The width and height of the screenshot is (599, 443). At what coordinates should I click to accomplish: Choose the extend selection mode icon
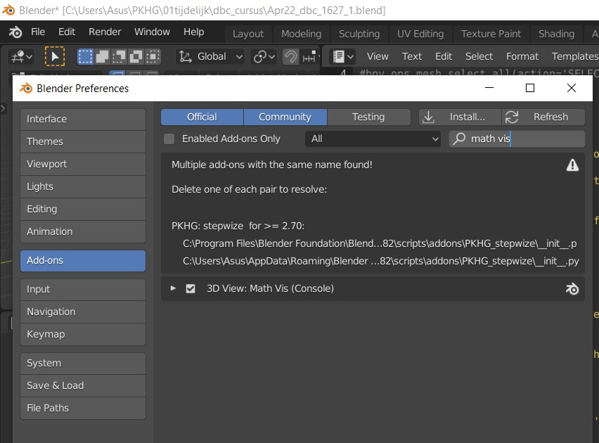[102, 56]
